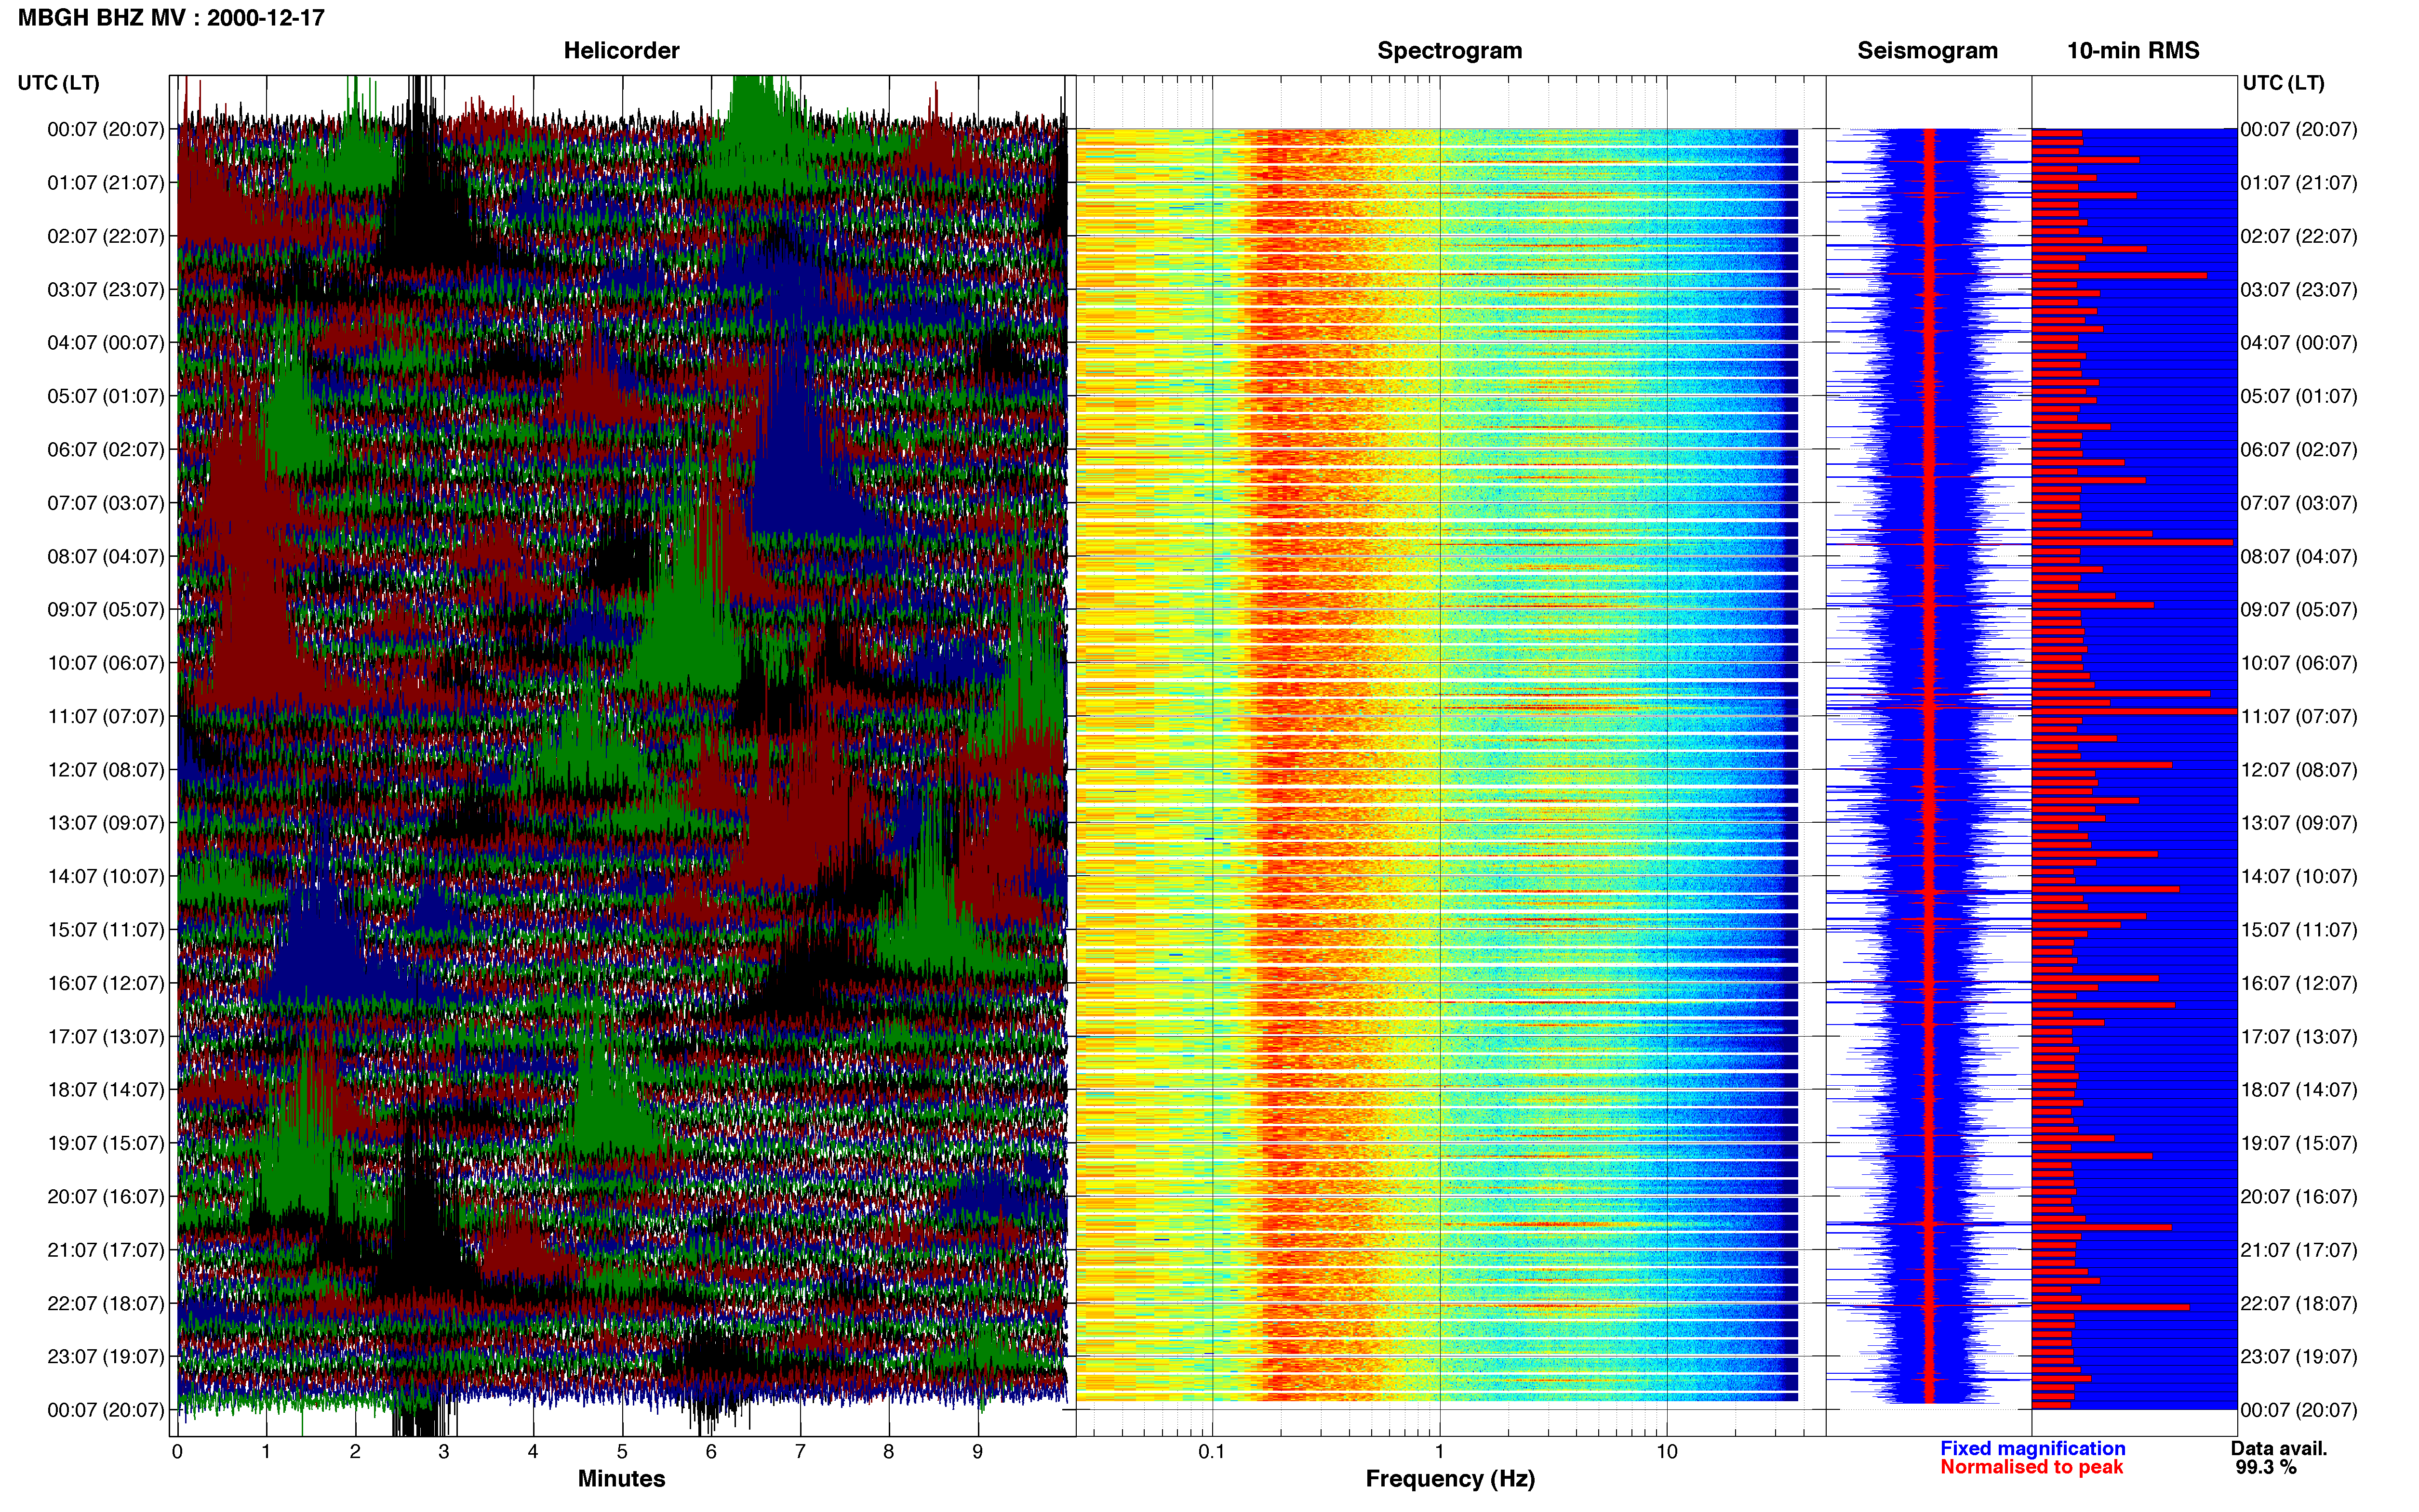Click left-axis time label 06:07 (02:07)
This screenshot has height=1512, width=2419.
105,450
